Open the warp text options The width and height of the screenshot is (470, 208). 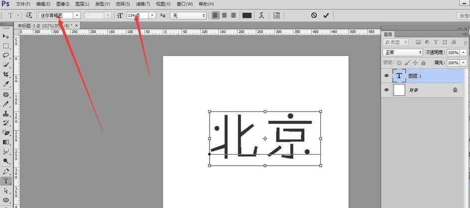261,15
